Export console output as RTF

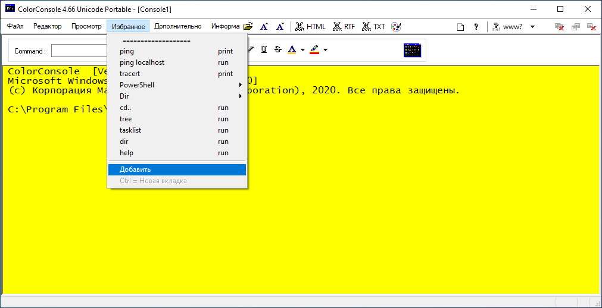(x=344, y=27)
